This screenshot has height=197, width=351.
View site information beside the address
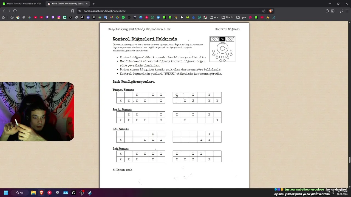tap(80, 11)
